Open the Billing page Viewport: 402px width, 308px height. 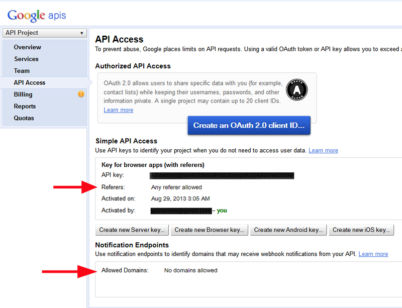coord(23,94)
